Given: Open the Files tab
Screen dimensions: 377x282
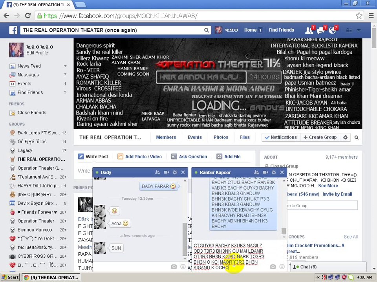Looking at the screenshot, I should 245,137.
